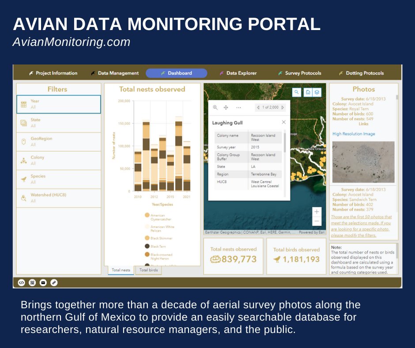Open the GeoRegion filter
Viewport: 415px width, 348px height.
(x=58, y=142)
